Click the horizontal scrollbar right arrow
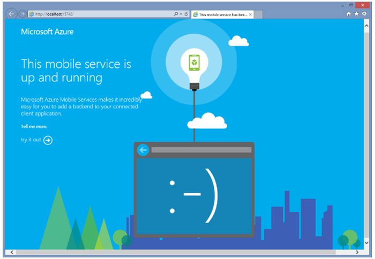 tap(357, 252)
